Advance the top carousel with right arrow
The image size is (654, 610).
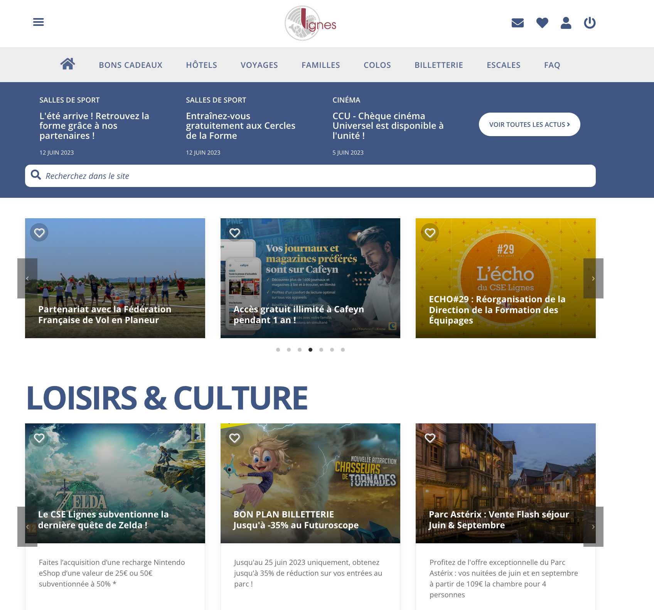click(x=593, y=278)
